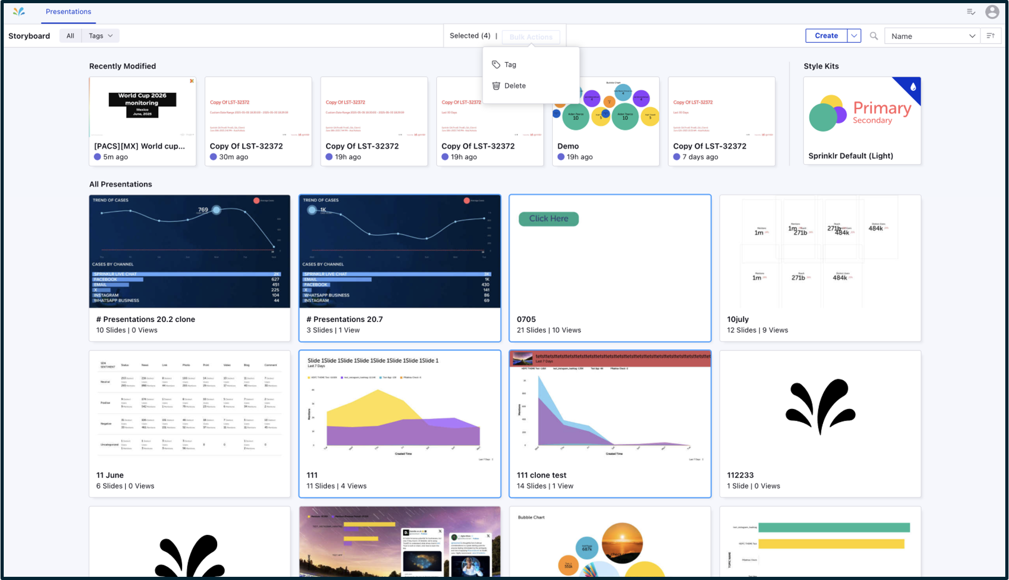Viewport: 1009px width, 580px height.
Task: Click the Sprinklr logo icon
Action: point(19,11)
